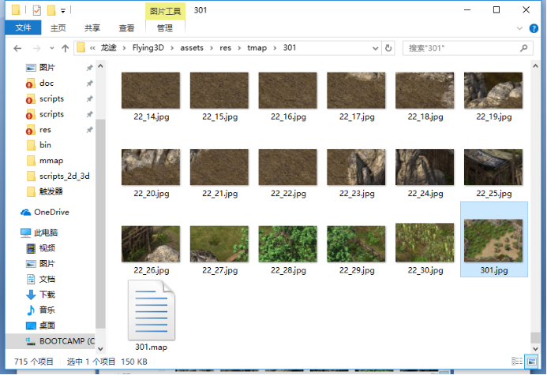The image size is (547, 375).
Task: Click the search magnifier icon
Action: tap(523, 48)
